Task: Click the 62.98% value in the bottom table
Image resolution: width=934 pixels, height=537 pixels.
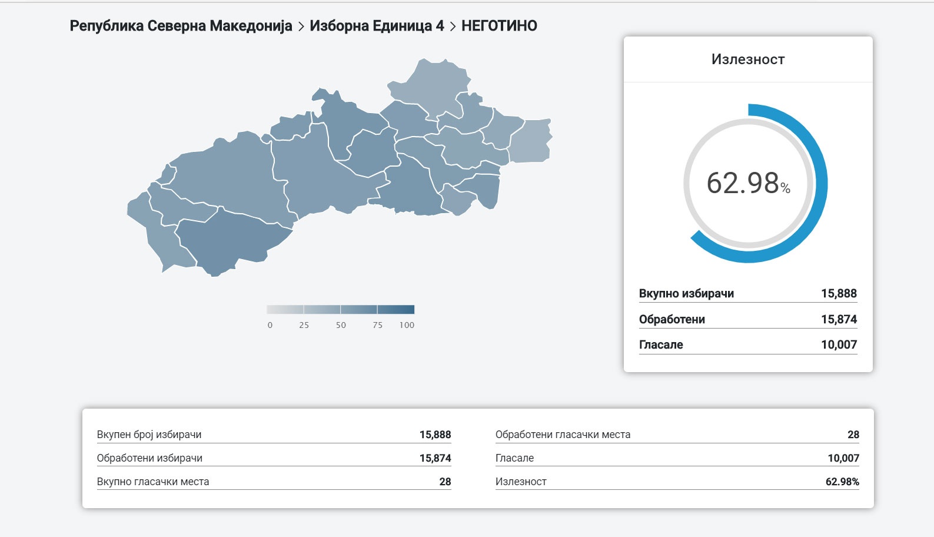Action: (x=842, y=482)
